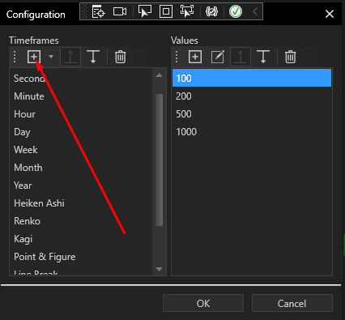Open the dropdown arrow next to add timeframe
The height and width of the screenshot is (320, 345).
click(x=51, y=57)
